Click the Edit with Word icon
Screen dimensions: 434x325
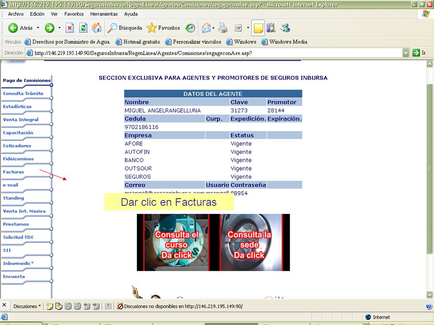(238, 28)
